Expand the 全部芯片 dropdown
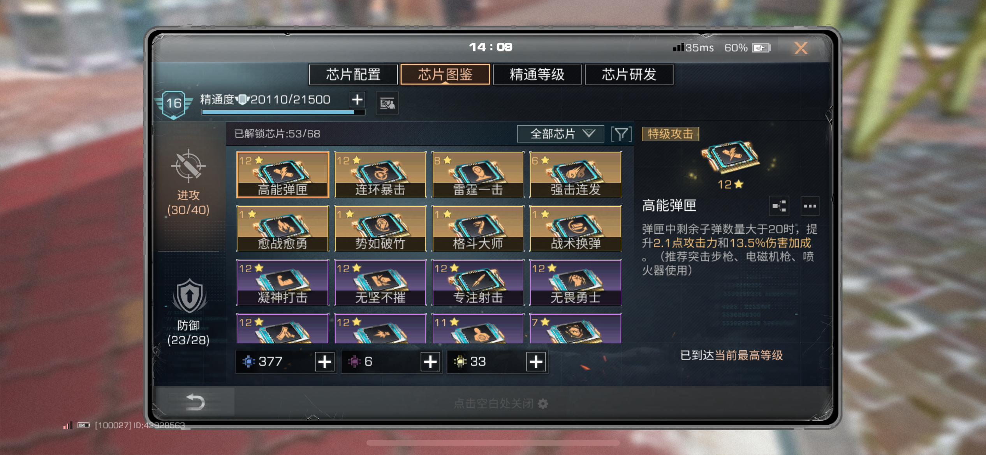 pos(560,134)
